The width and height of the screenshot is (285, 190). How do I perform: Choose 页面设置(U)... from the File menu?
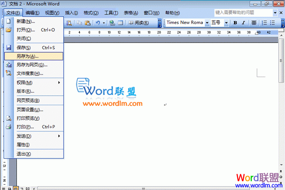pos(34,110)
